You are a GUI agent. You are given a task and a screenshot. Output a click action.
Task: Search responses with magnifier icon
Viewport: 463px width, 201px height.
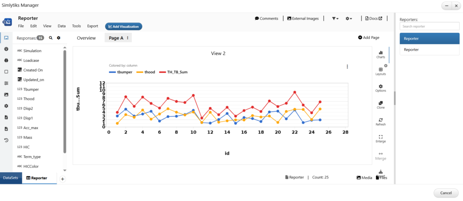51,38
